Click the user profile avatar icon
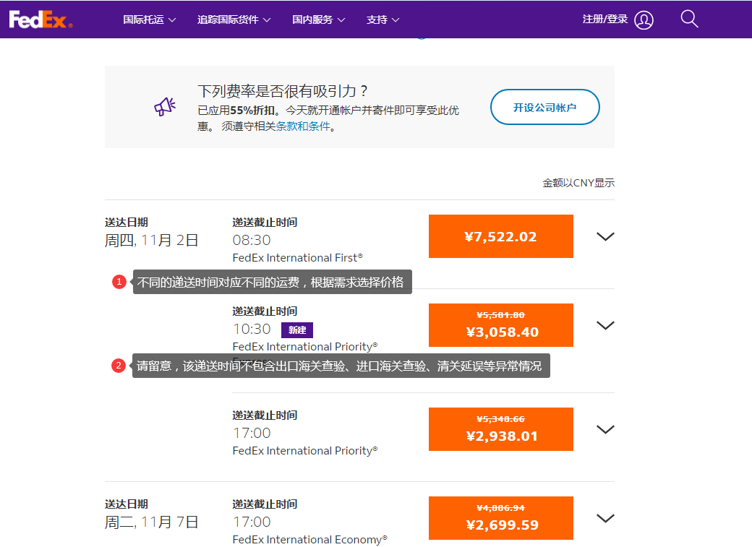Screen dimensions: 752x547 (x=644, y=20)
